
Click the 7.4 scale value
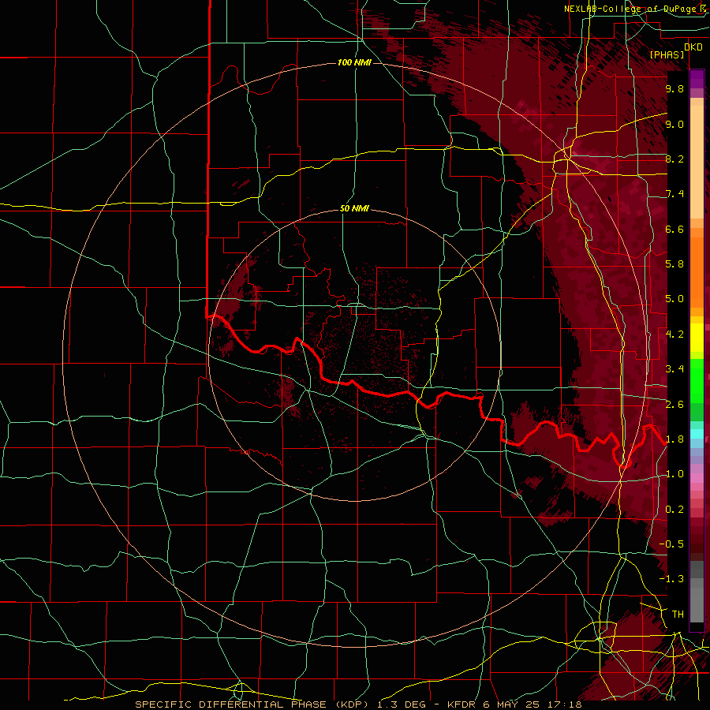(674, 194)
